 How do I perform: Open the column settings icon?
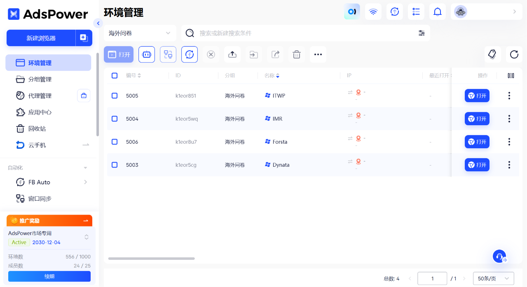coord(511,76)
